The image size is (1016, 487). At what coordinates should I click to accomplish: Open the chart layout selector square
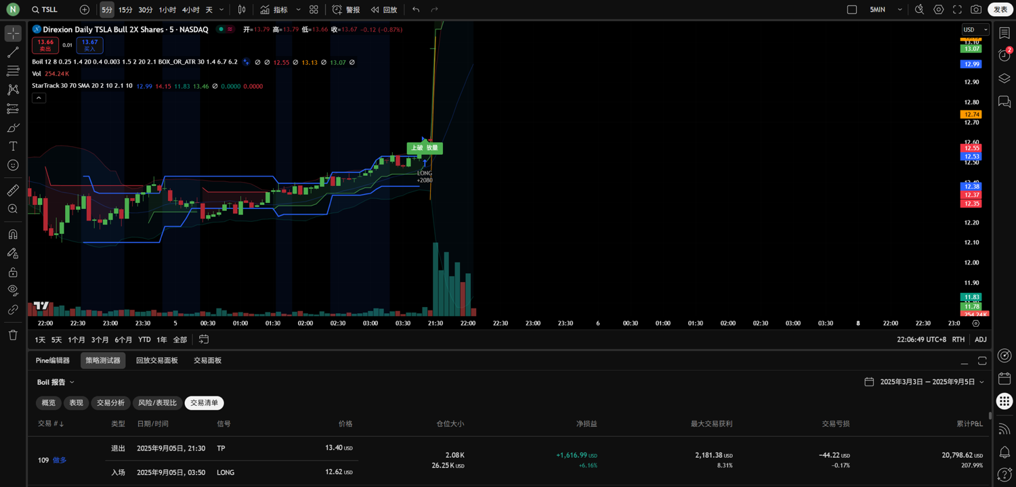852,9
